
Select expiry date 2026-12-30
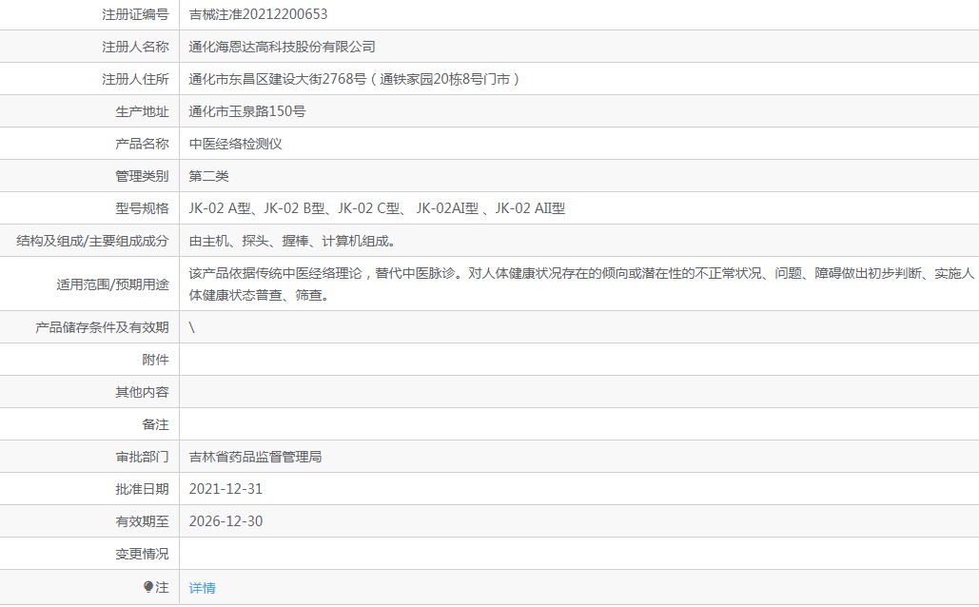pyautogui.click(x=226, y=521)
